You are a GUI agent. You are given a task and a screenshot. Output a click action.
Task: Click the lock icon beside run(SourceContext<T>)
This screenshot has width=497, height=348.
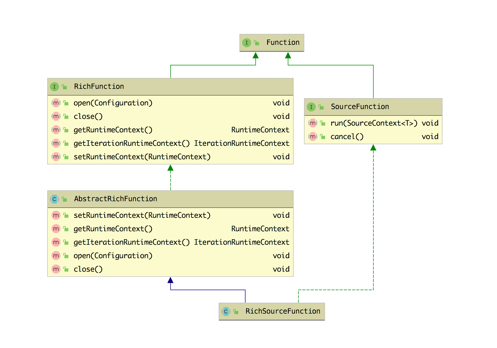point(323,123)
